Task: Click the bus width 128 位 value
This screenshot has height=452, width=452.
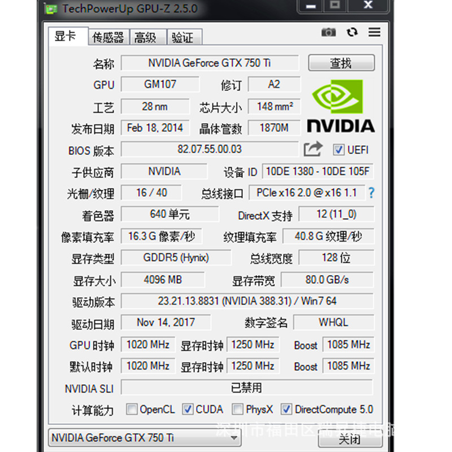Action: (336, 258)
